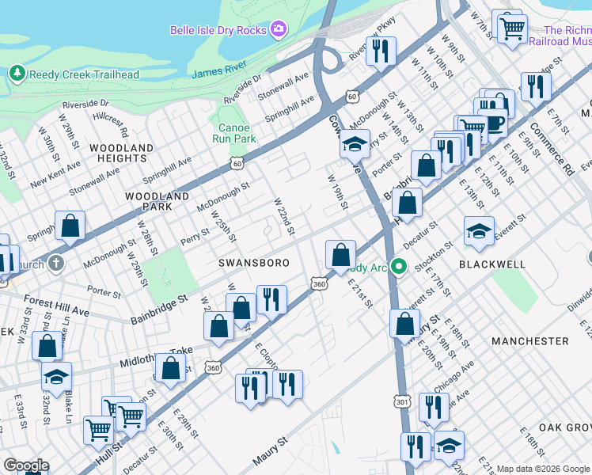Viewport: 592px width, 475px height.
Task: Click the SWANSBORO neighborhood label
Action: click(x=254, y=263)
